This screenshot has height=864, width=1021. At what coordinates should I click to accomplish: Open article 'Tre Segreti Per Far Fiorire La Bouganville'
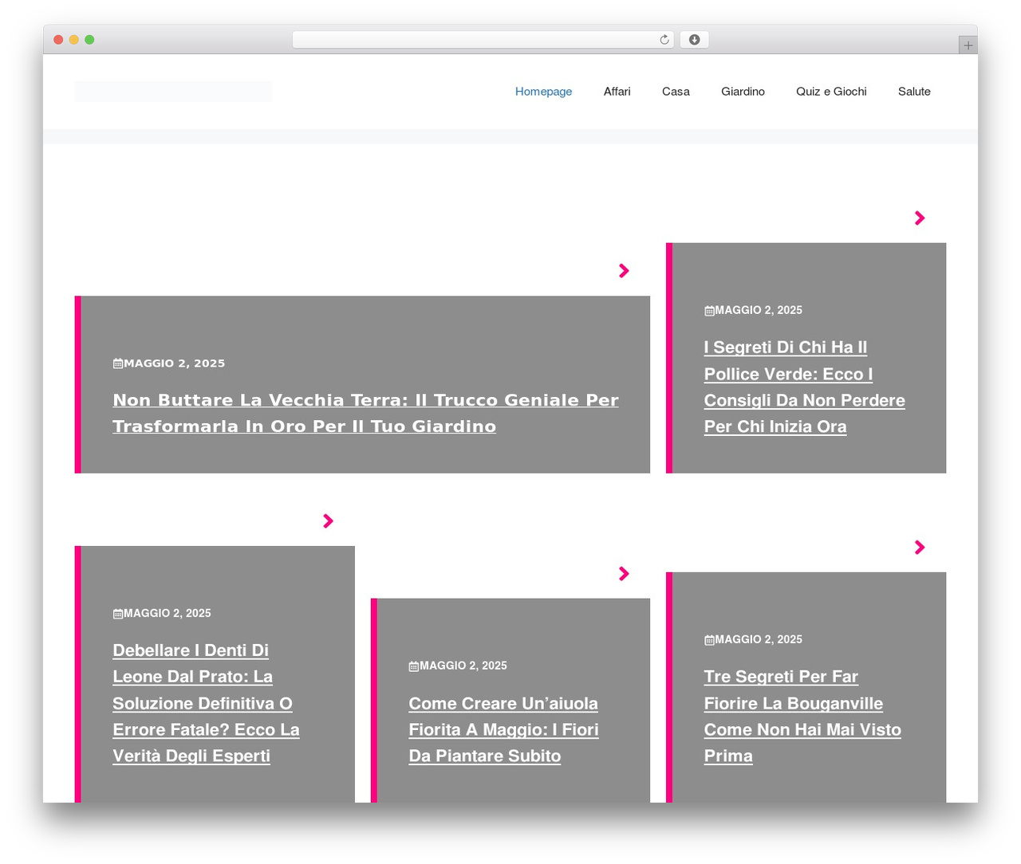(x=802, y=716)
